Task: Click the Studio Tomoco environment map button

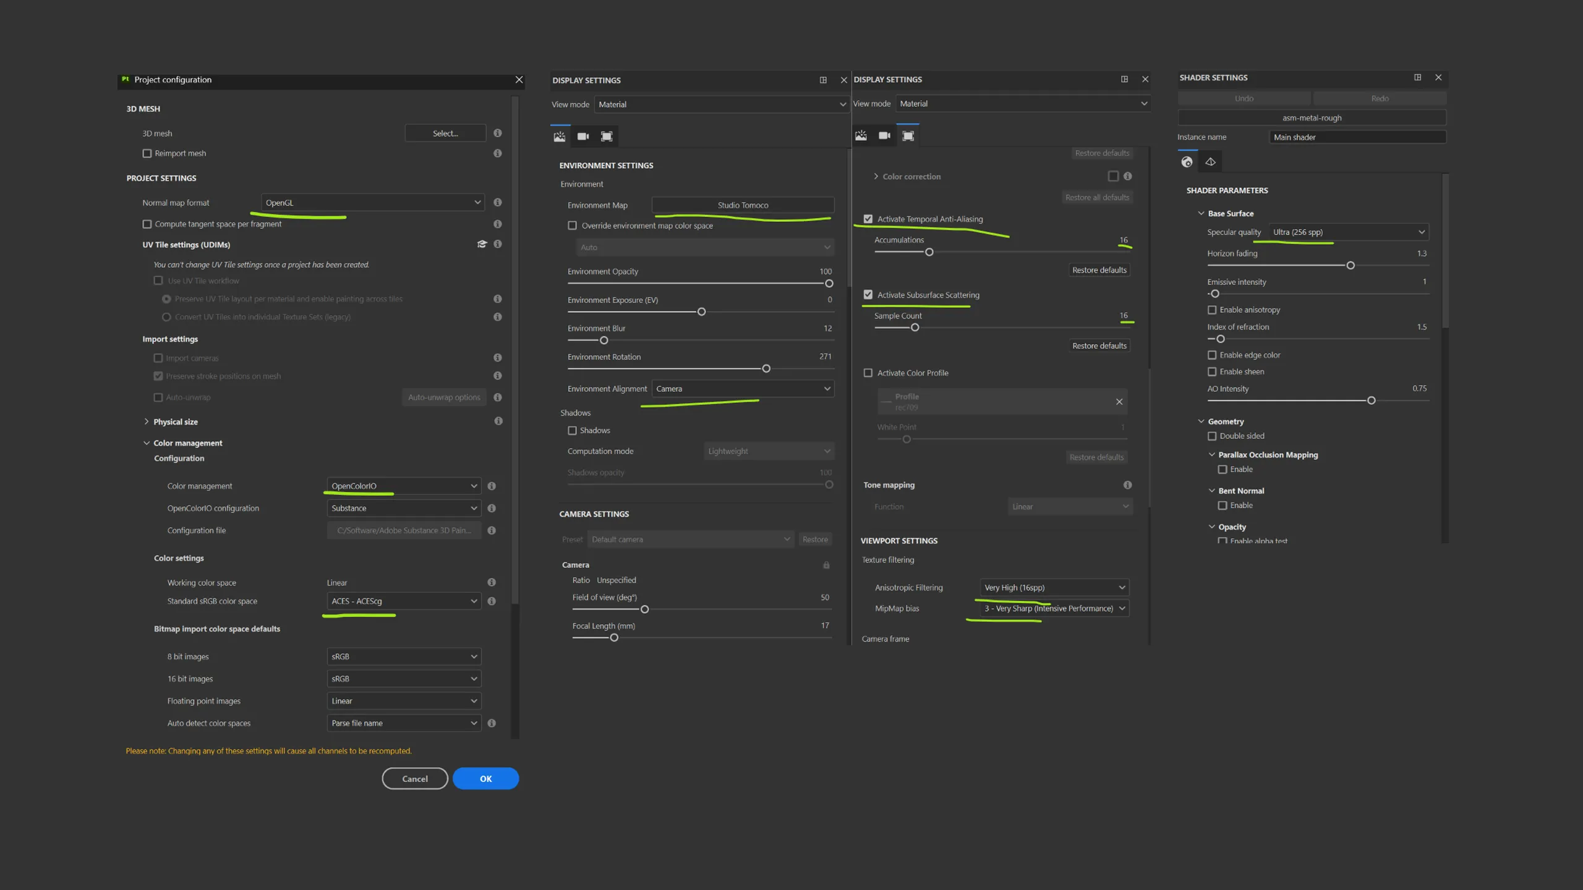Action: click(743, 205)
